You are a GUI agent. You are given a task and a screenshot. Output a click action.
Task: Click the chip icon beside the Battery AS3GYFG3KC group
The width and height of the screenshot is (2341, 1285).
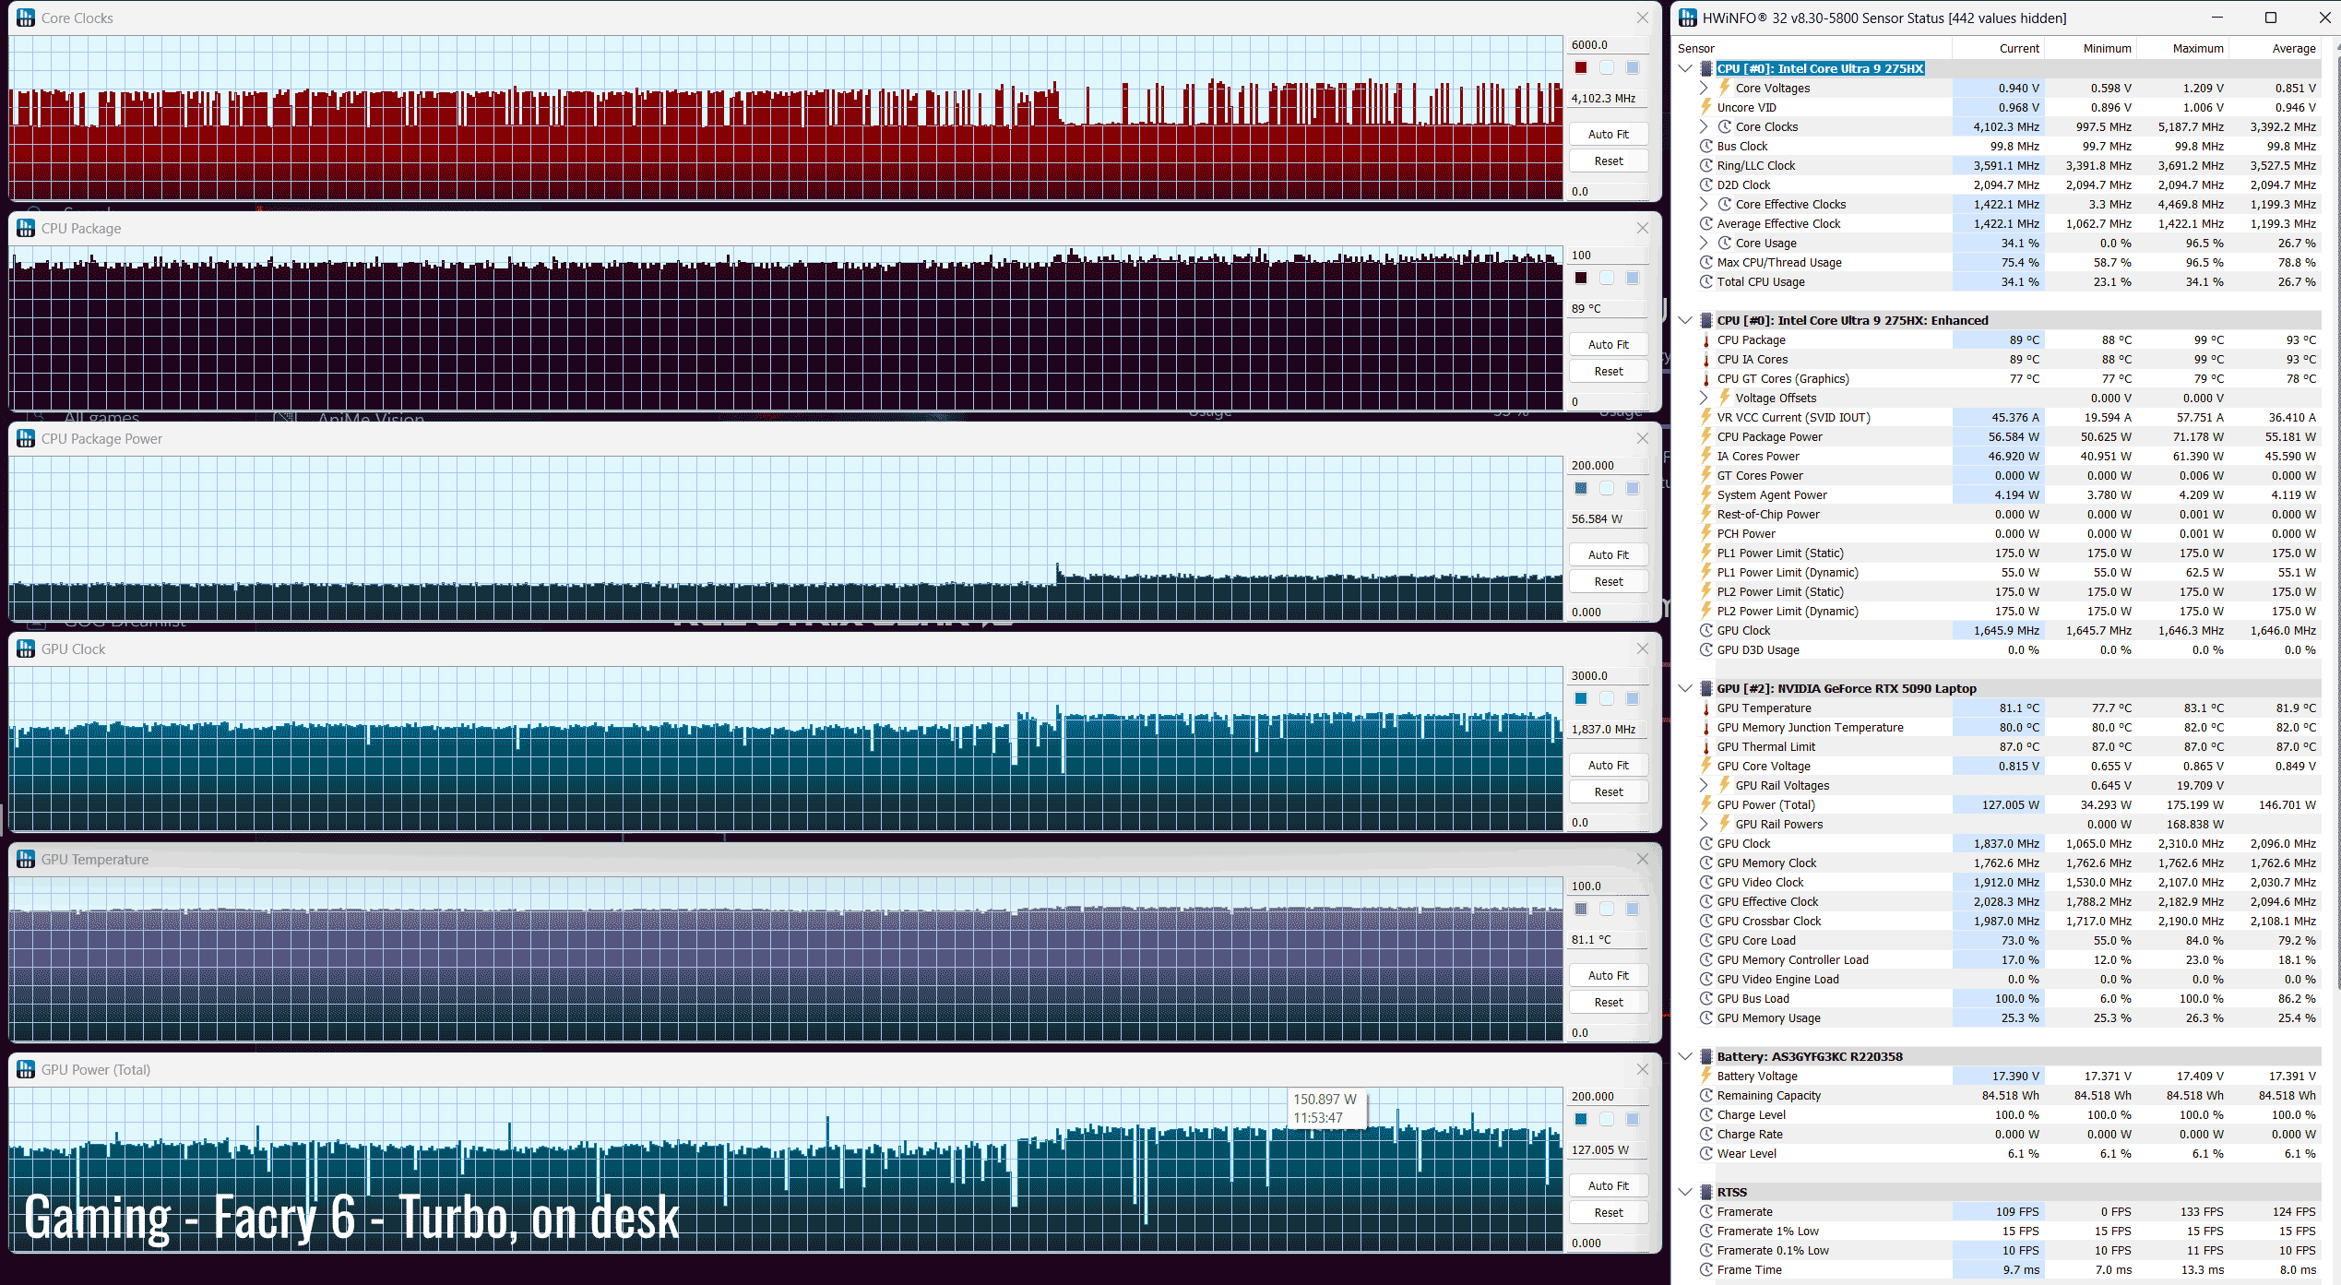[x=1705, y=1056]
